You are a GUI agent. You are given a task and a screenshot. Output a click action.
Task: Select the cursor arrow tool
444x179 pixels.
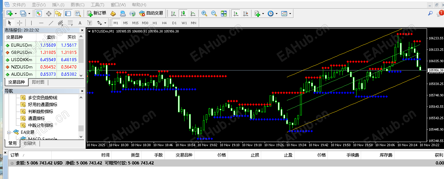click(10, 23)
